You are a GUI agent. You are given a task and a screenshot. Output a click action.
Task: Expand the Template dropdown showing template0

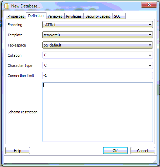pos(98,35)
